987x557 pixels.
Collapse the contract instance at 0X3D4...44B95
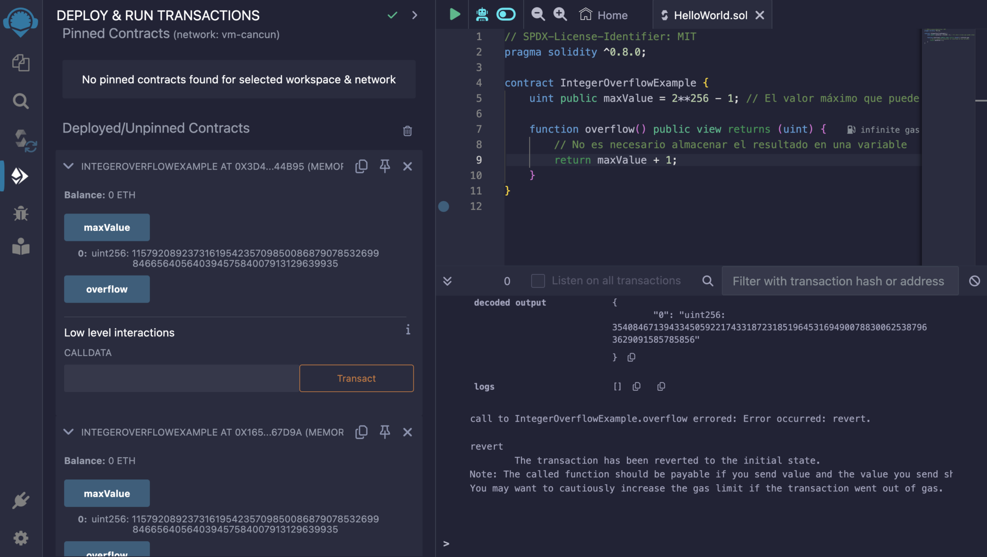pyautogui.click(x=68, y=166)
